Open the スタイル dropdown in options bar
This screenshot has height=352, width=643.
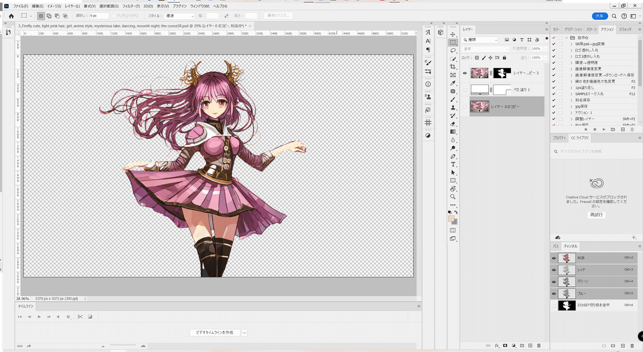180,16
